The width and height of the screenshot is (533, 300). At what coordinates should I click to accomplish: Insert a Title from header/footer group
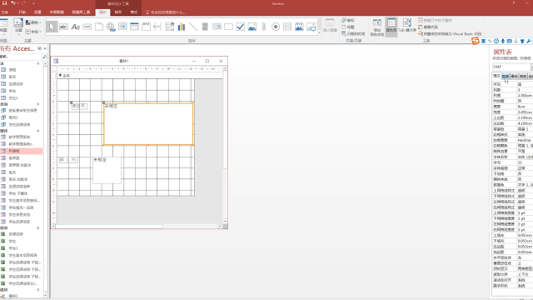coord(348,27)
